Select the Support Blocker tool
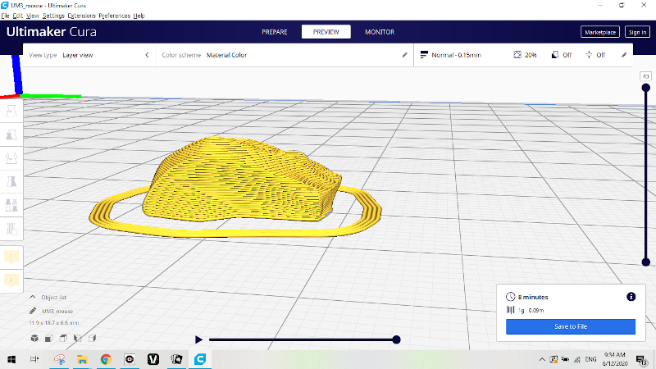Screen dimensions: 656x369 (11, 229)
